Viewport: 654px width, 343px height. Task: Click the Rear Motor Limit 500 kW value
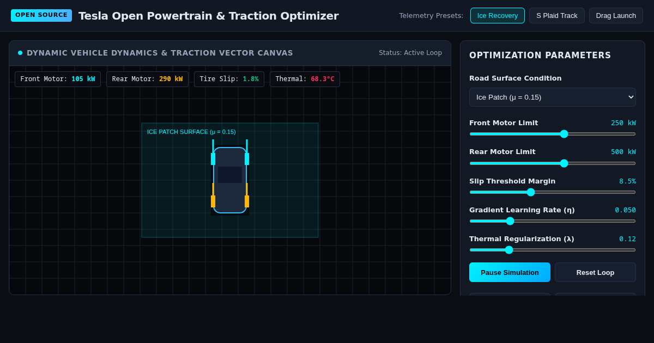tap(623, 152)
